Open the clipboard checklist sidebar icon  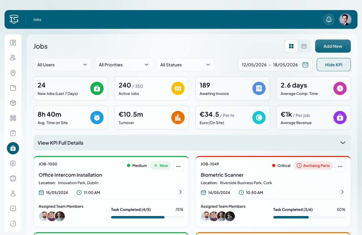[13, 133]
